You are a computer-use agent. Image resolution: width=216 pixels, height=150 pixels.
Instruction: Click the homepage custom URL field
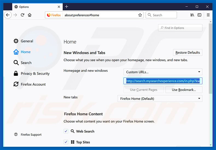[163, 81]
